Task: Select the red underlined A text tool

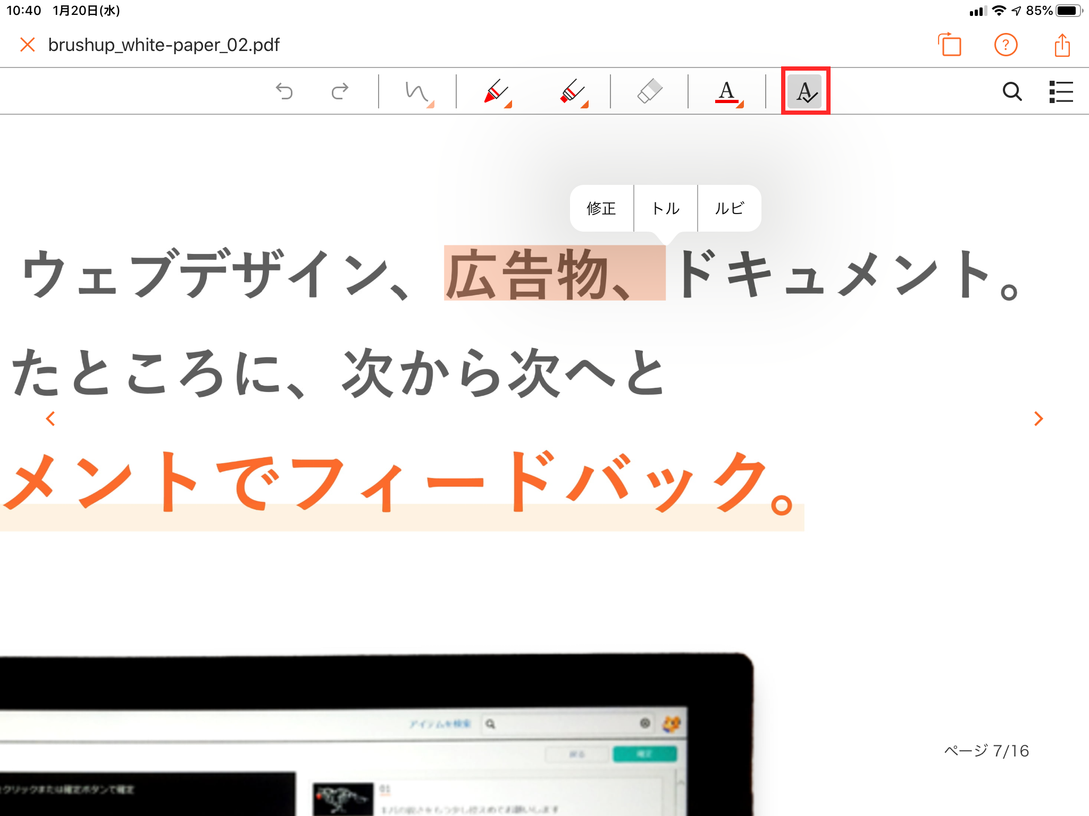Action: click(x=727, y=91)
